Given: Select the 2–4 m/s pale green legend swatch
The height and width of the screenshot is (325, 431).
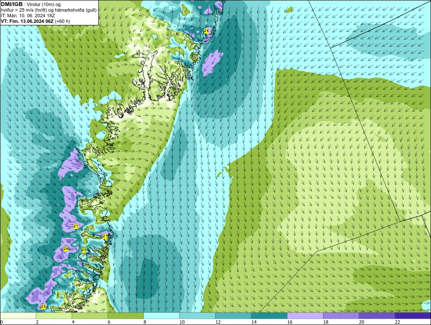Looking at the screenshot, I should click(54, 316).
